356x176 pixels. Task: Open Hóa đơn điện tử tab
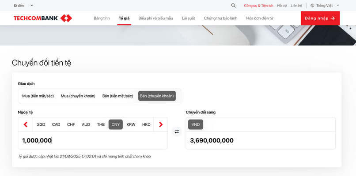pos(260,18)
